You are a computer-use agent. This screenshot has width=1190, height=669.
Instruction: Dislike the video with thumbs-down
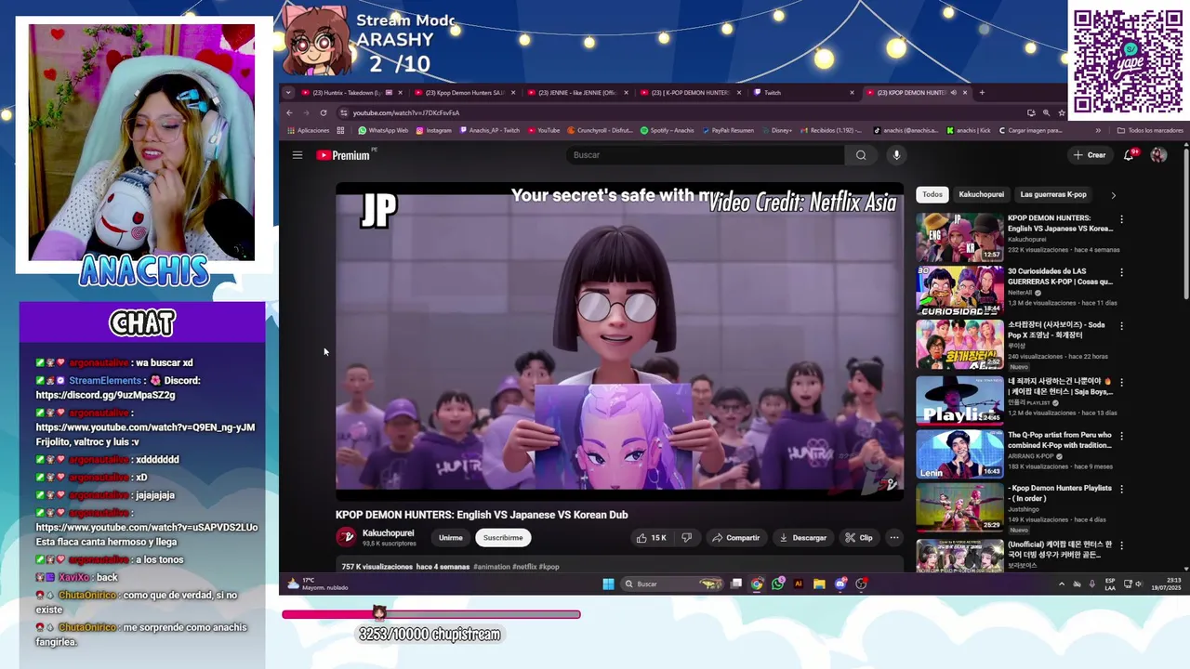(687, 538)
